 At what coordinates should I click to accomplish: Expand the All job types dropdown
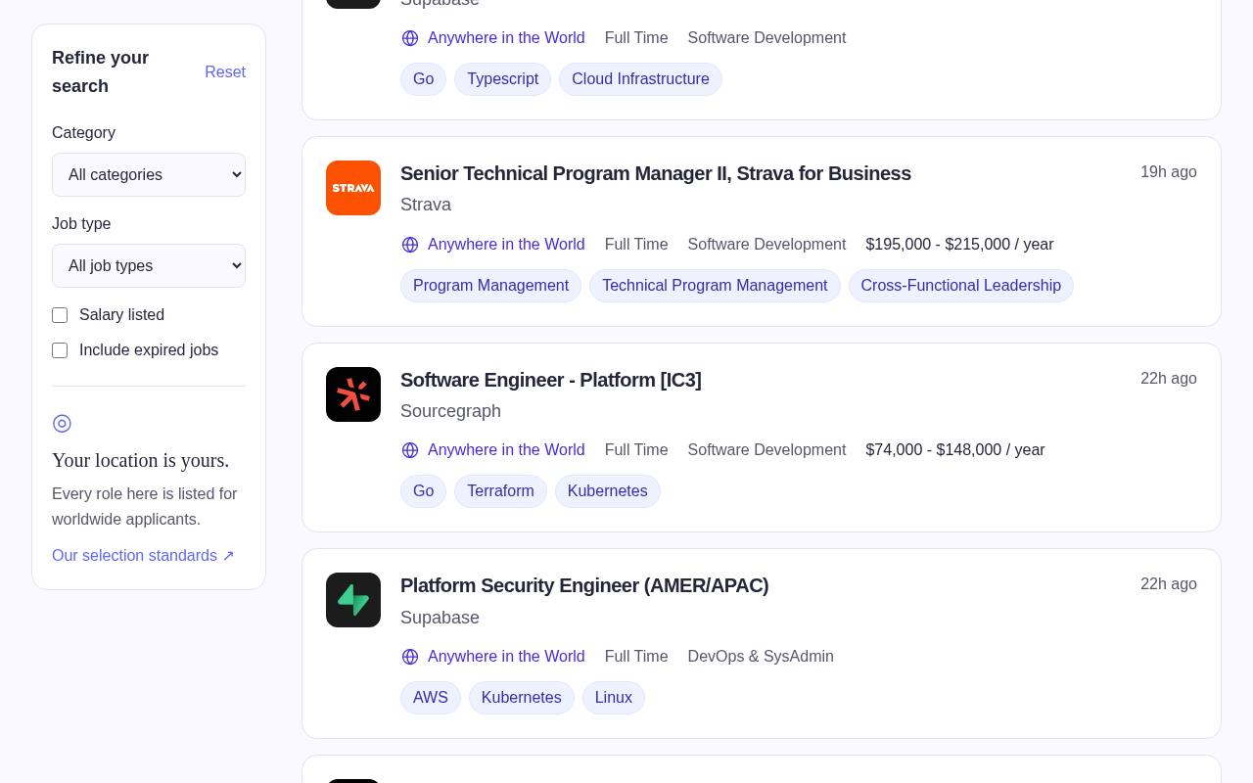point(149,265)
